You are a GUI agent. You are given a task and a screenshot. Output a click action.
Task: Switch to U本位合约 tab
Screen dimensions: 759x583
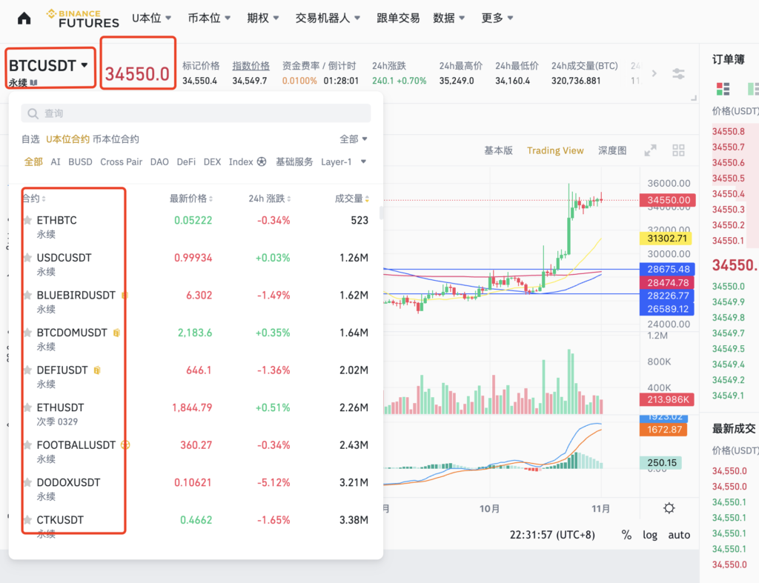67,139
